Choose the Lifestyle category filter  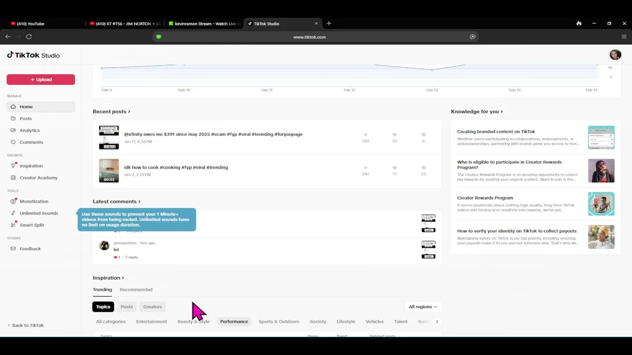coord(346,321)
